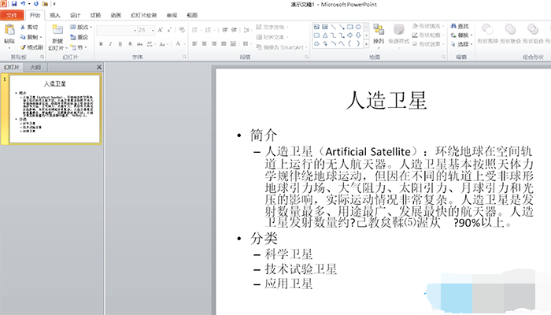Image resolution: width=551 pixels, height=315 pixels.
Task: Click the File (文件) button
Action: (13, 15)
